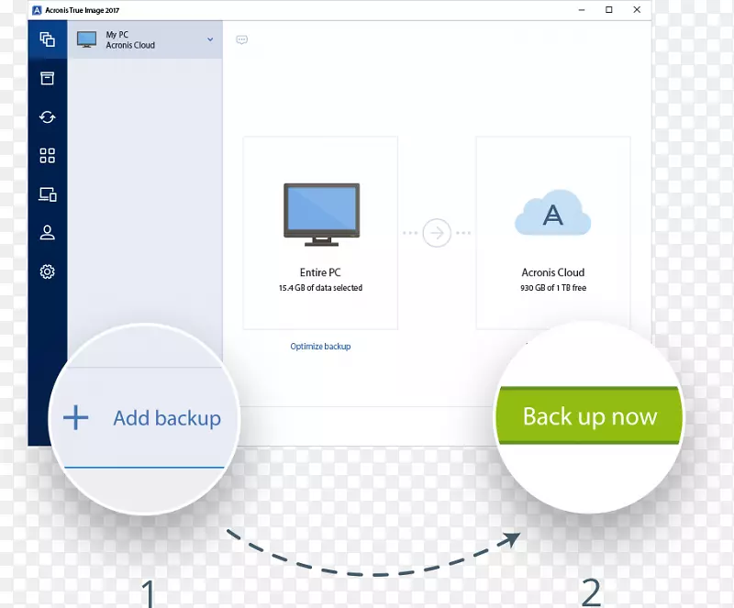Click the '930 GB of 1 TB free' text
The width and height of the screenshot is (734, 608).
(553, 288)
